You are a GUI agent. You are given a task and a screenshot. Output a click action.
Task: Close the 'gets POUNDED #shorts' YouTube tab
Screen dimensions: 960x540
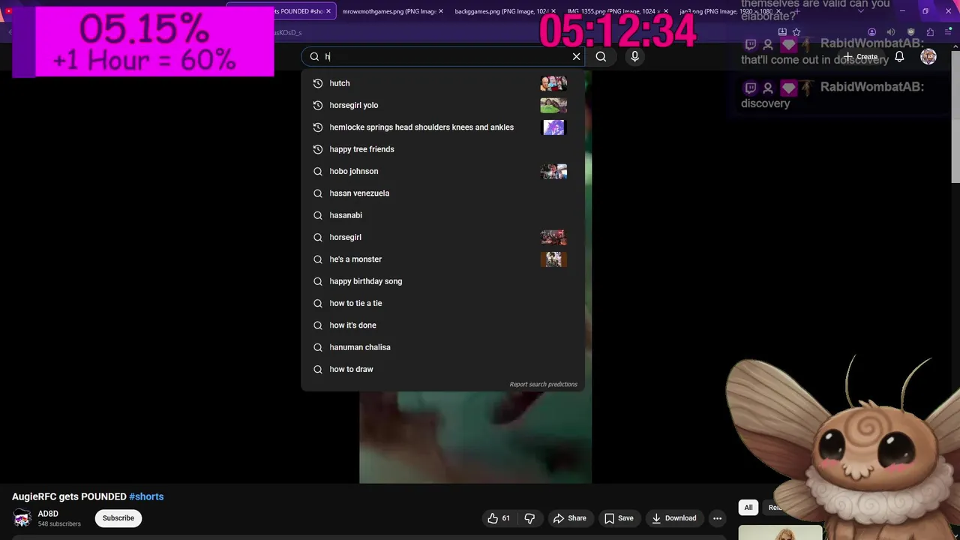click(328, 11)
